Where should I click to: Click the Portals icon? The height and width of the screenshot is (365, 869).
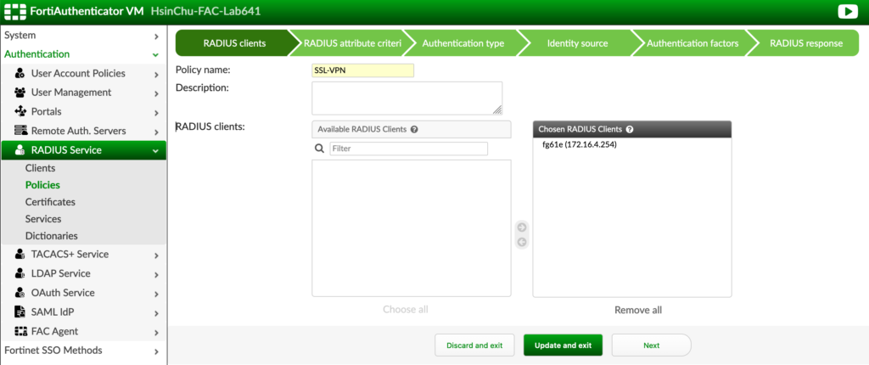point(20,111)
